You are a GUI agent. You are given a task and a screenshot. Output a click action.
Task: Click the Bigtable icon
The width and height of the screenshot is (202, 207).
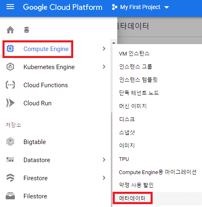point(10,142)
